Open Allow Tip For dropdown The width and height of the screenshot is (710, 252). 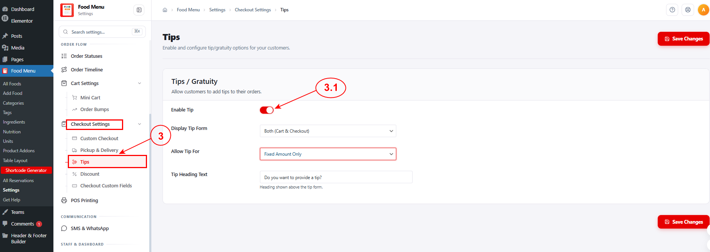point(328,154)
